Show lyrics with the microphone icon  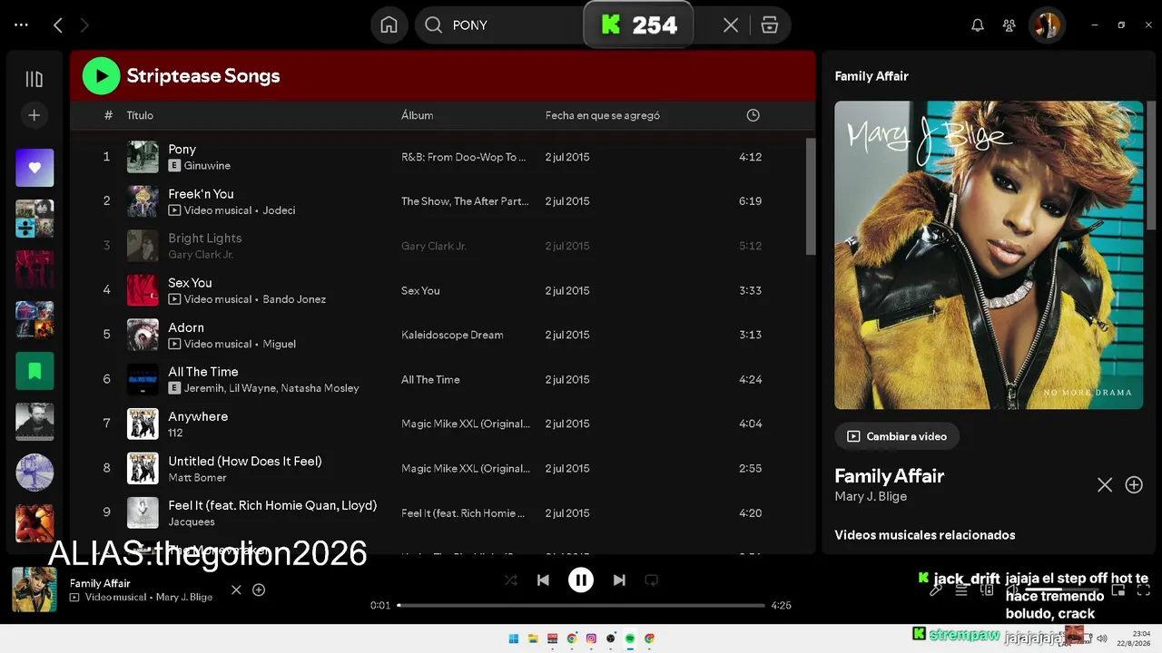click(936, 590)
